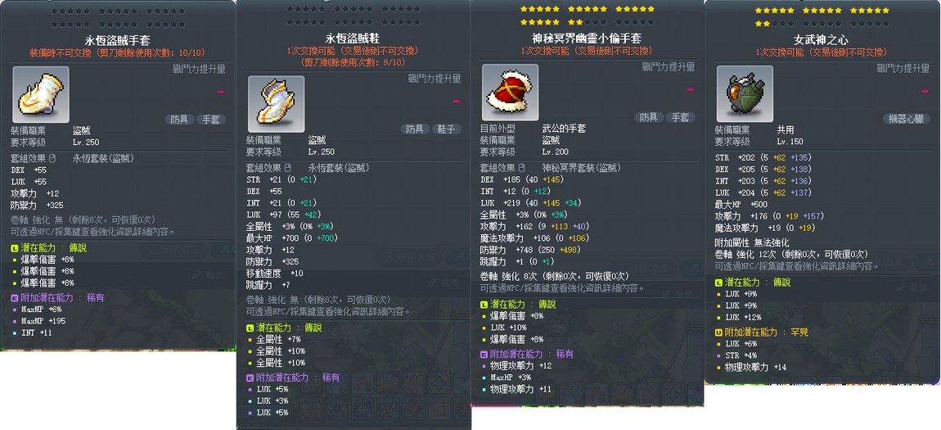Viewport: 941px width, 430px height.
Task: Select the 機器心臟 tag on 女武神之心
Action: tap(906, 119)
